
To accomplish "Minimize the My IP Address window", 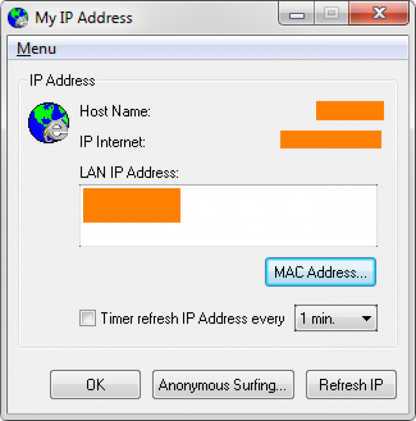I will [297, 13].
